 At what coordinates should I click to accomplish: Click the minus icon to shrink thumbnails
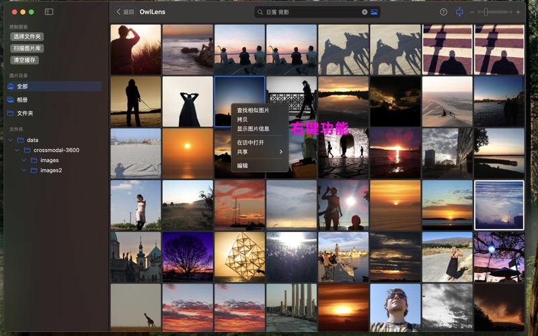[472, 12]
